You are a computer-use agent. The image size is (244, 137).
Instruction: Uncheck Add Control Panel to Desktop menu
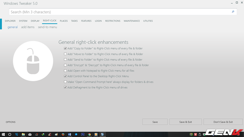pyautogui.click(x=65, y=76)
